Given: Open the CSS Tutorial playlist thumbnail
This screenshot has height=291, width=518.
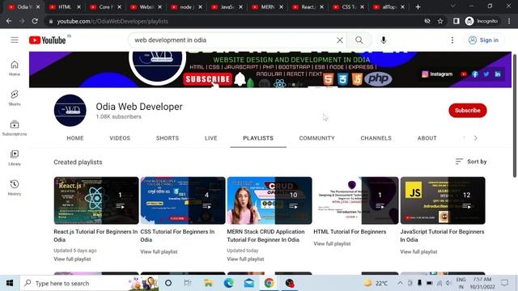Looking at the screenshot, I should point(183,200).
